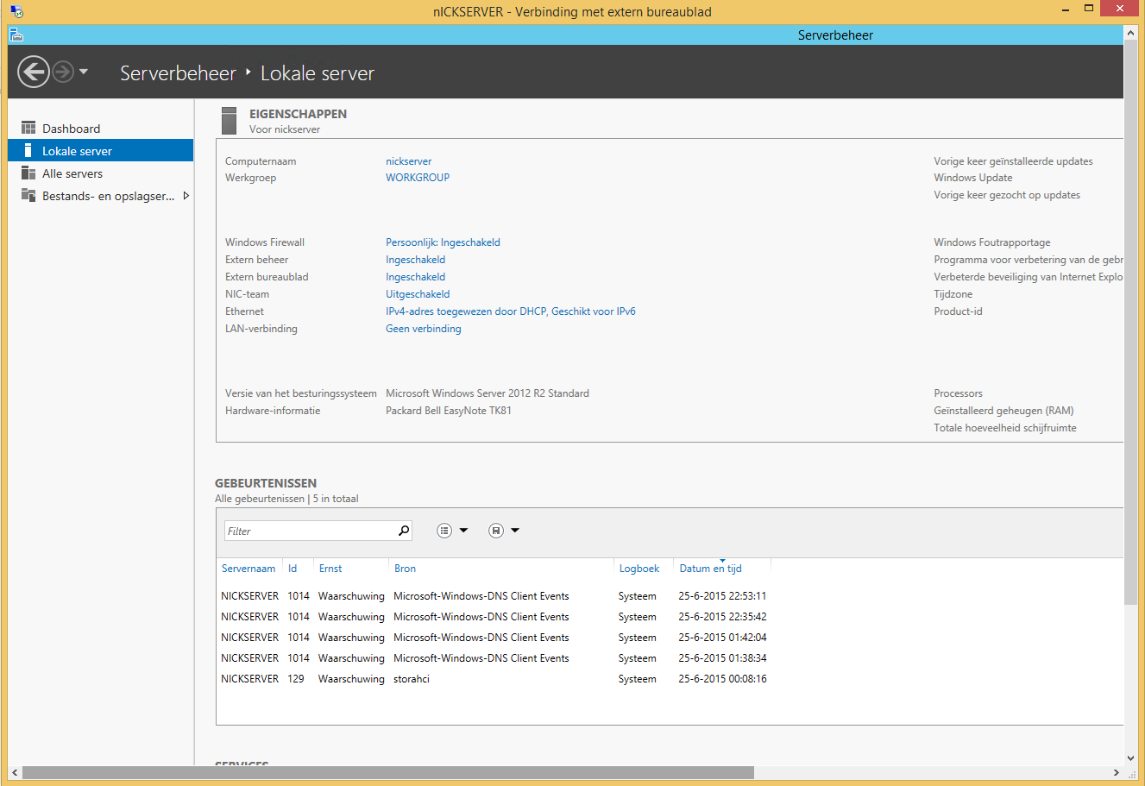Screen dimensions: 1145x786
Task: Click the back navigation arrow
Action: 34,72
